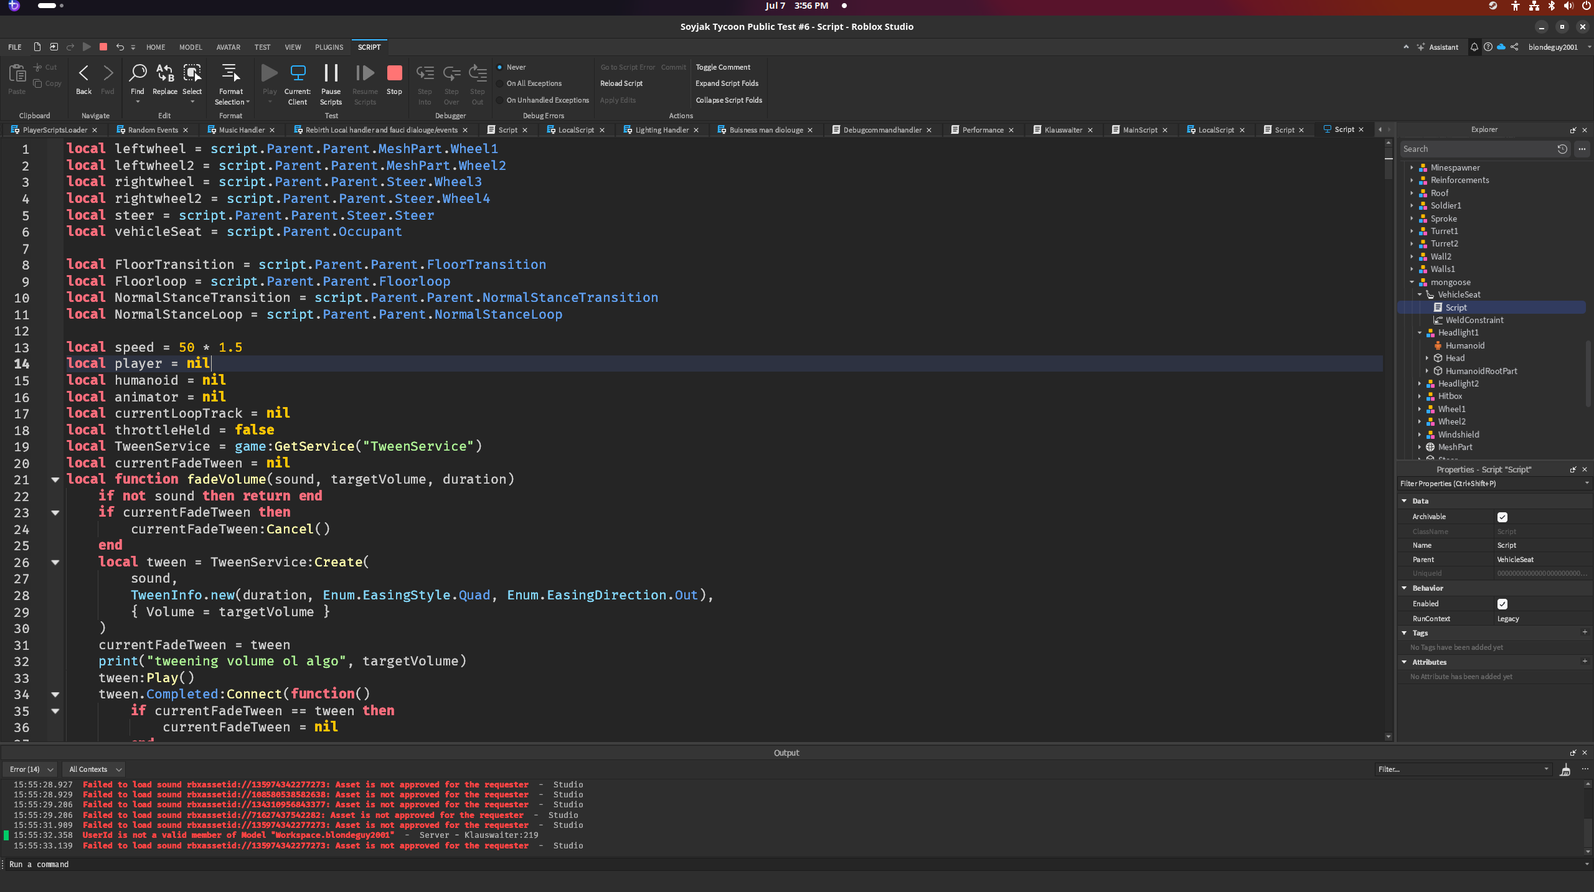
Task: Click the Explorer search history icon
Action: (x=1562, y=149)
